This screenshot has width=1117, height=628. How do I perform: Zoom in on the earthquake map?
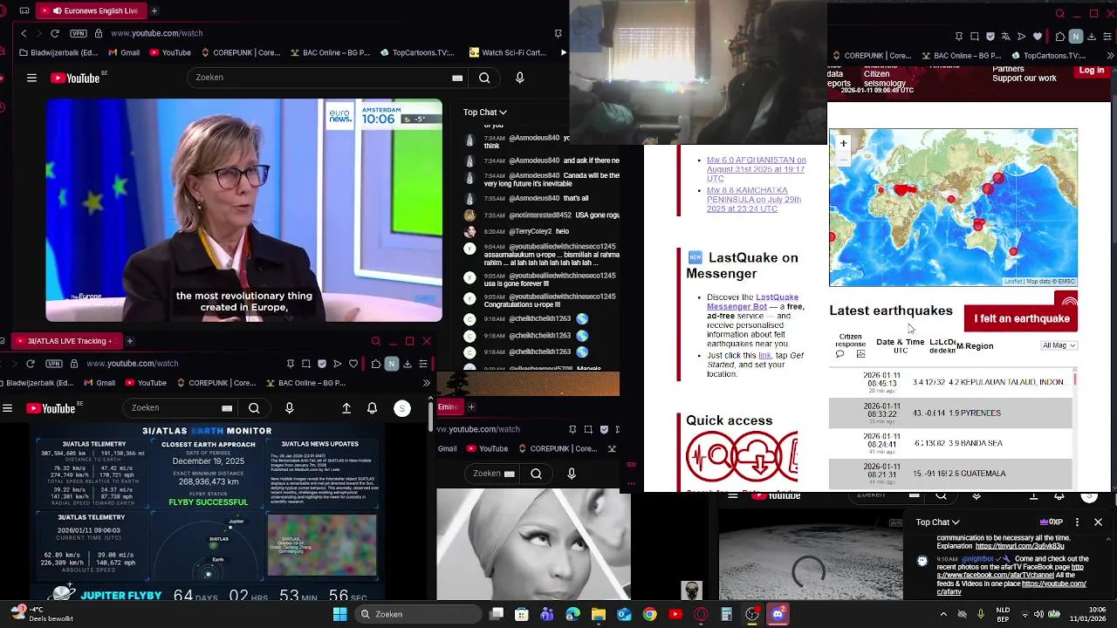843,143
